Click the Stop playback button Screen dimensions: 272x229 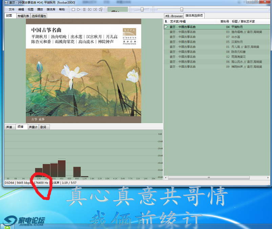click(x=73, y=9)
